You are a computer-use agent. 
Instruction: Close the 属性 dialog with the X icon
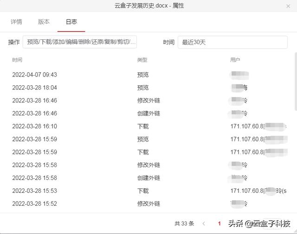click(x=288, y=6)
